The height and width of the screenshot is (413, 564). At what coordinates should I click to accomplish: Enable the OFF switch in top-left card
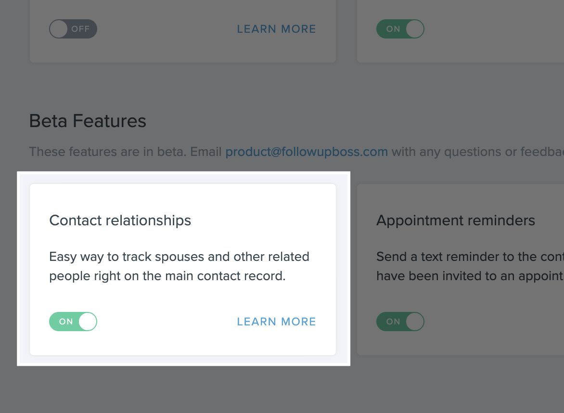tap(73, 29)
